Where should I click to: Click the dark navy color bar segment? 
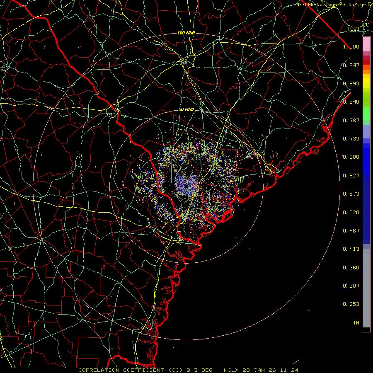[366, 209]
